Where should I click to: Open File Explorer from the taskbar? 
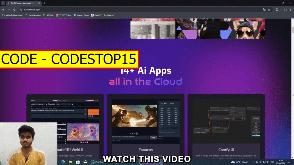(70, 162)
